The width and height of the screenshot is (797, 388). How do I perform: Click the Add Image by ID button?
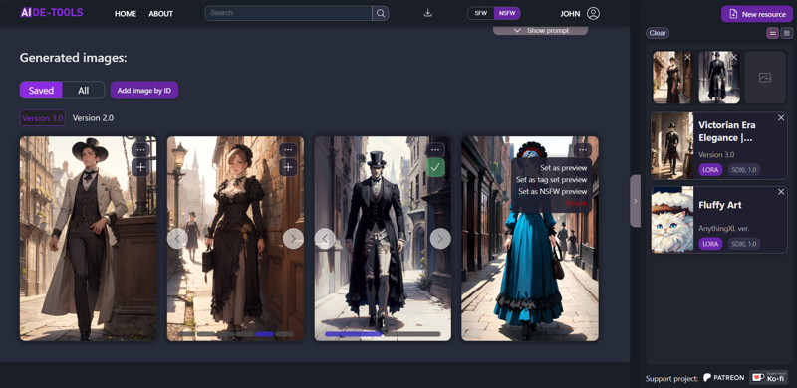click(144, 91)
